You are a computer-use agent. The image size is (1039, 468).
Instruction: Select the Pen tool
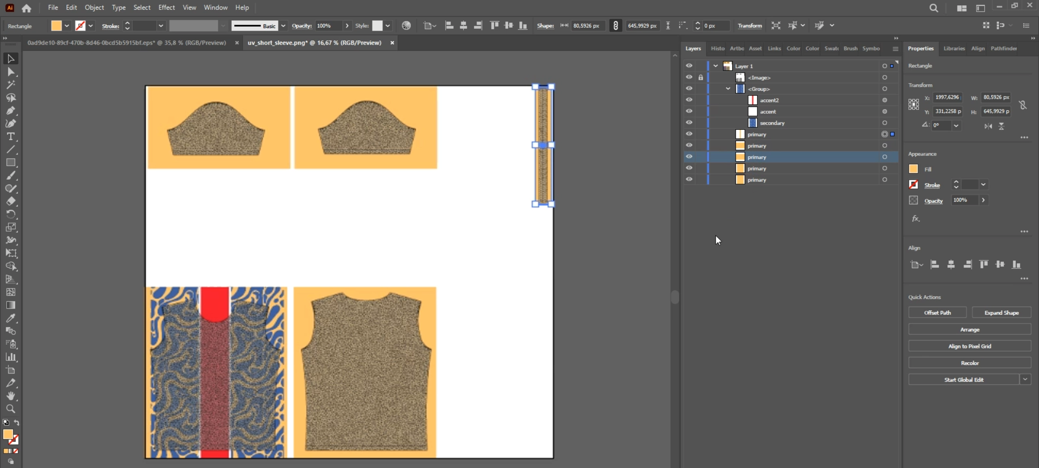pyautogui.click(x=11, y=110)
